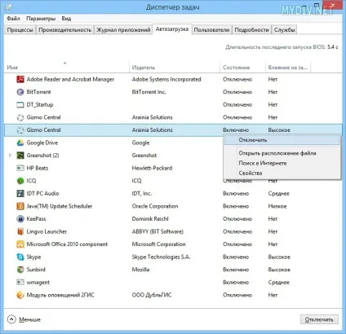Click the Greenshot icon
The height and width of the screenshot is (334, 346).
[20, 156]
